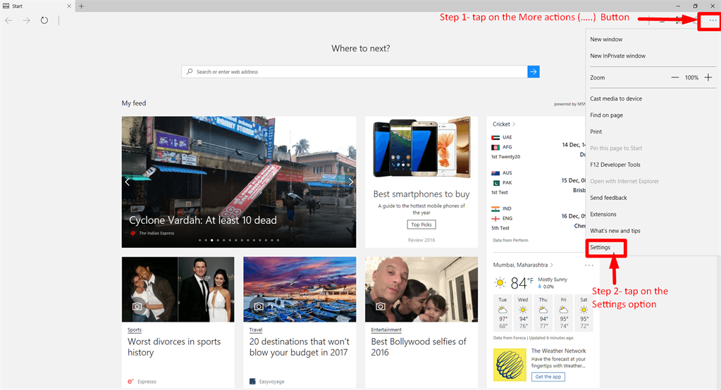
Task: Click the Weather Network app logo
Action: tap(510, 365)
